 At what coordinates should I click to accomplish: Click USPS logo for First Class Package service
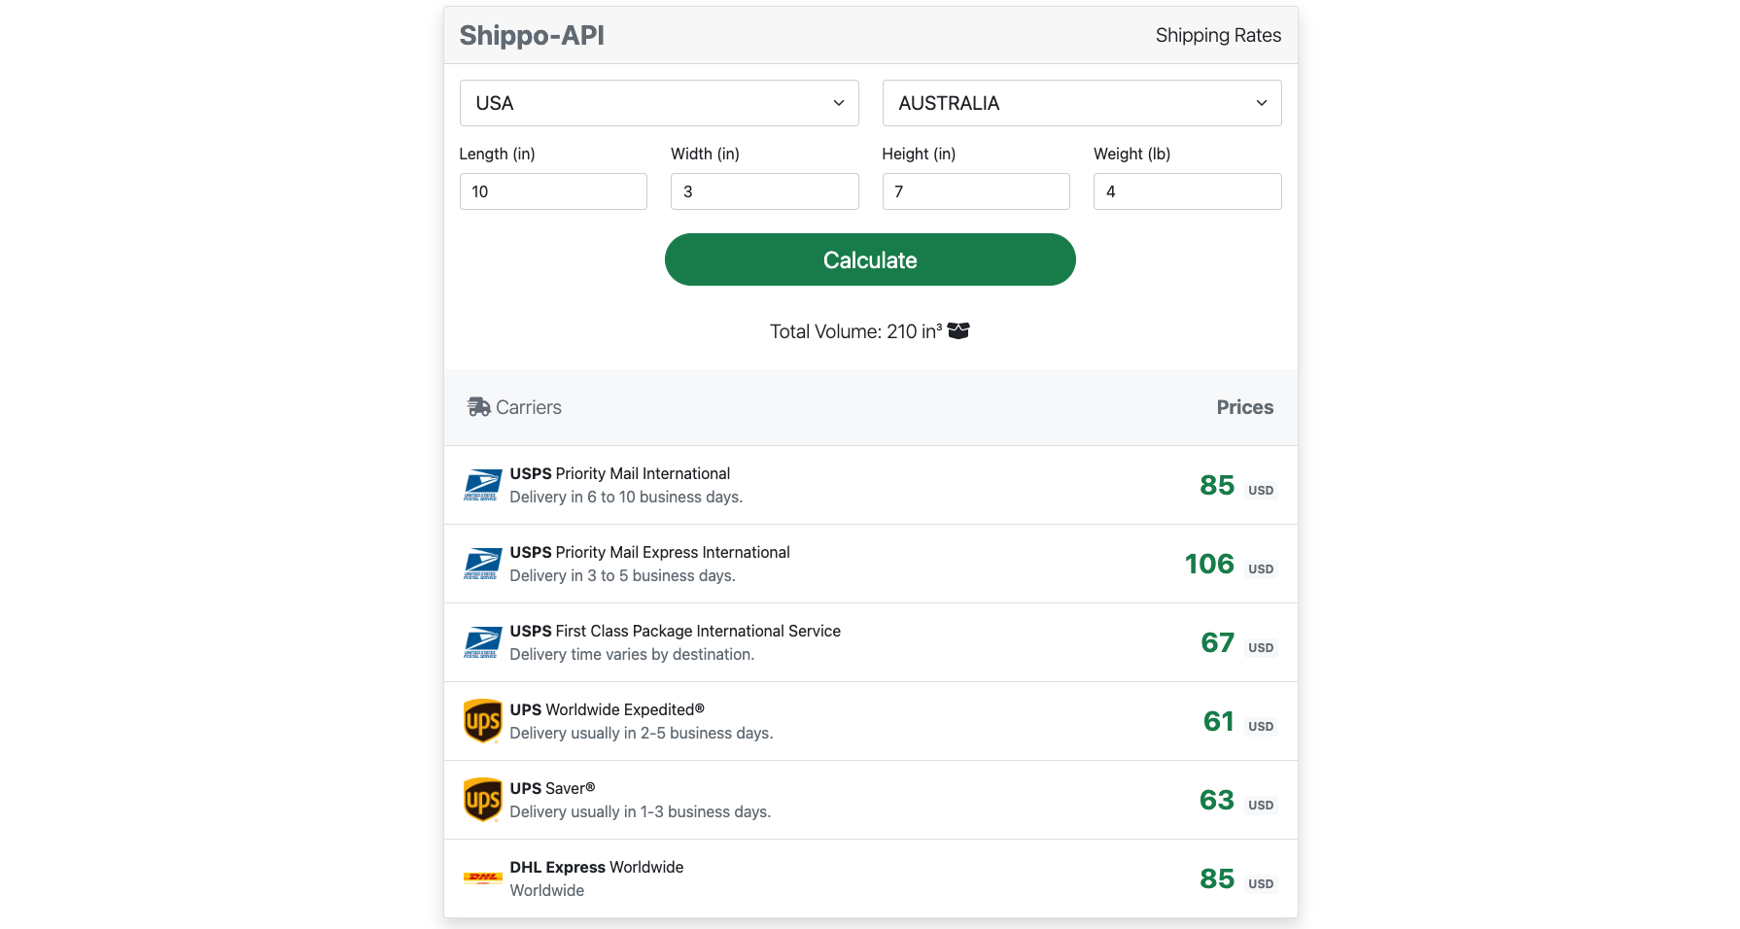482,642
